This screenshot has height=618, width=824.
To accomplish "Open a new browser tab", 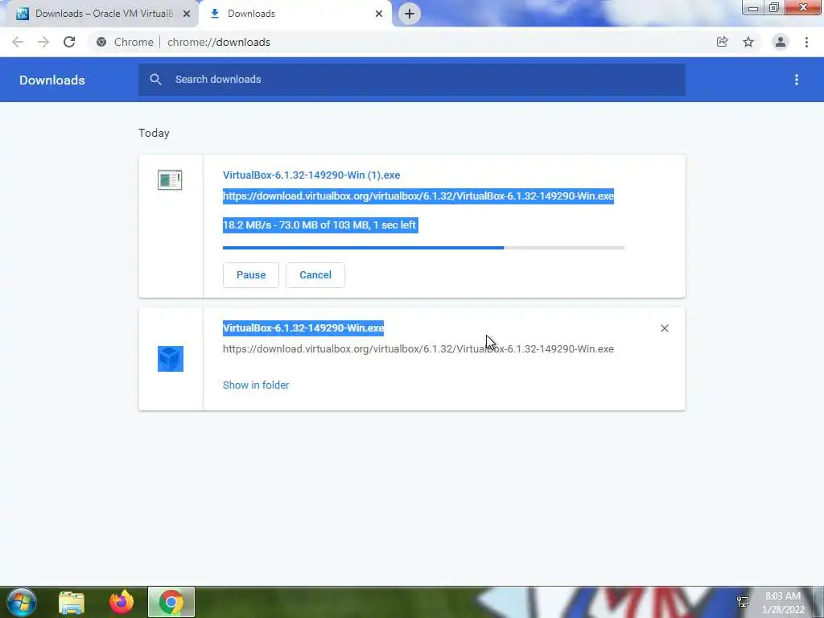I will point(410,14).
